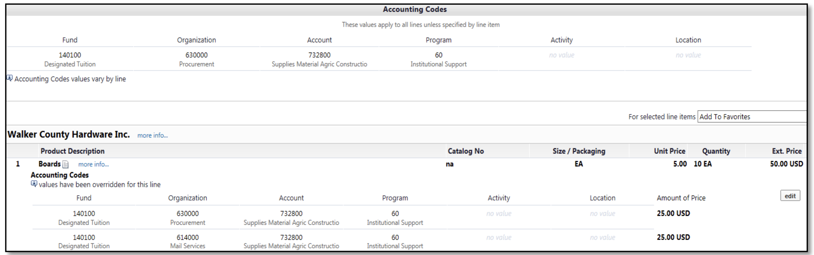The height and width of the screenshot is (255, 814).
Task: Click the Unit Price column header
Action: 669,151
